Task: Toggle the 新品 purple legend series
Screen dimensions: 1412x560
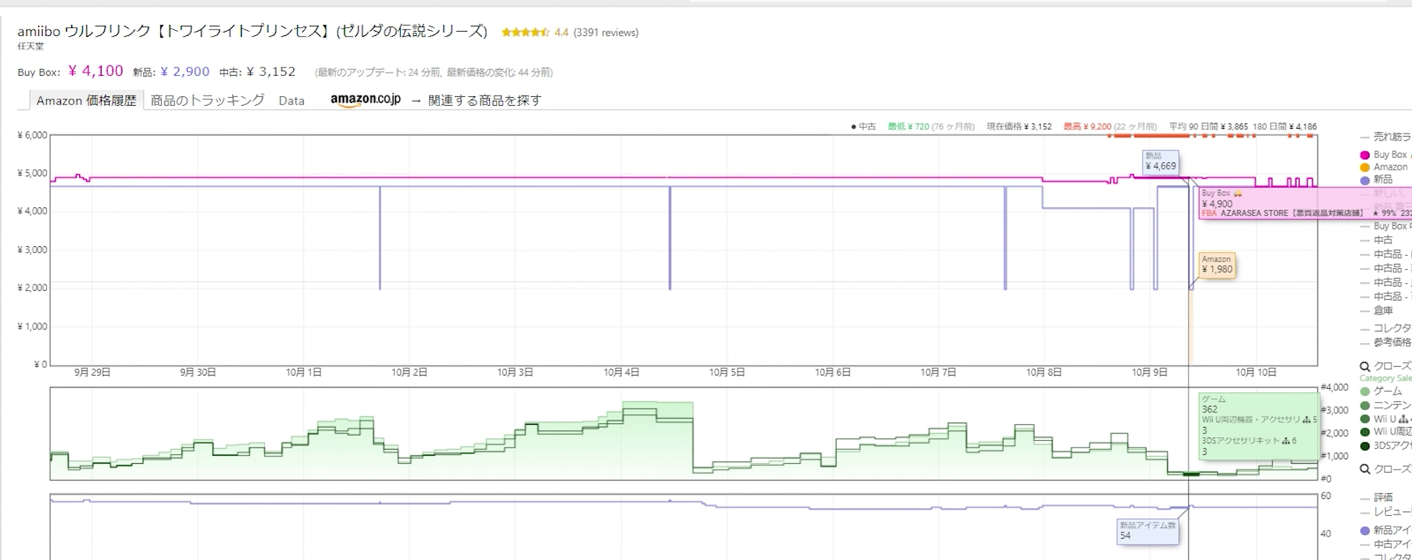Action: (x=1365, y=180)
